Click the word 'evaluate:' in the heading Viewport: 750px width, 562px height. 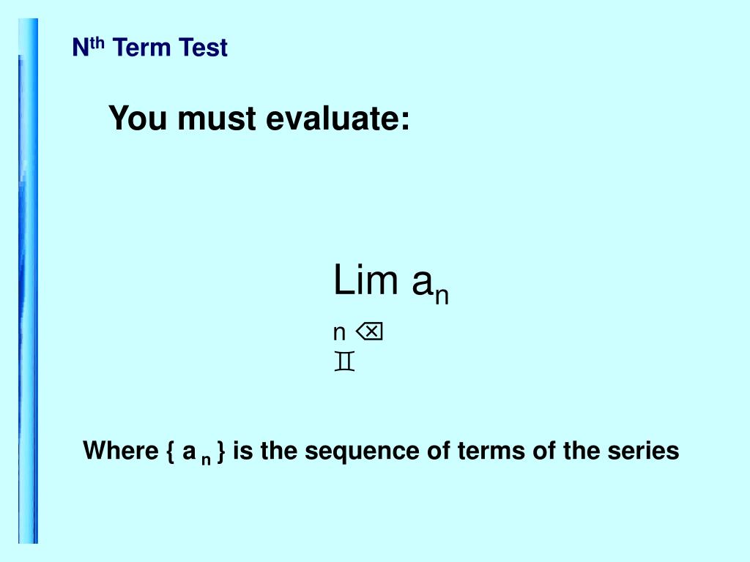(338, 118)
